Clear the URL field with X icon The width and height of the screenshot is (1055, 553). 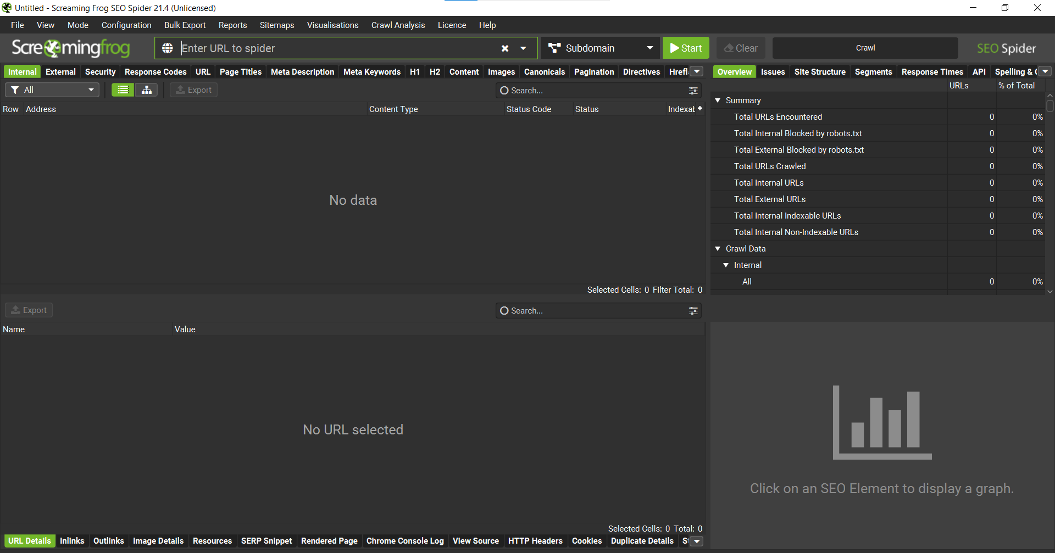[x=505, y=48]
